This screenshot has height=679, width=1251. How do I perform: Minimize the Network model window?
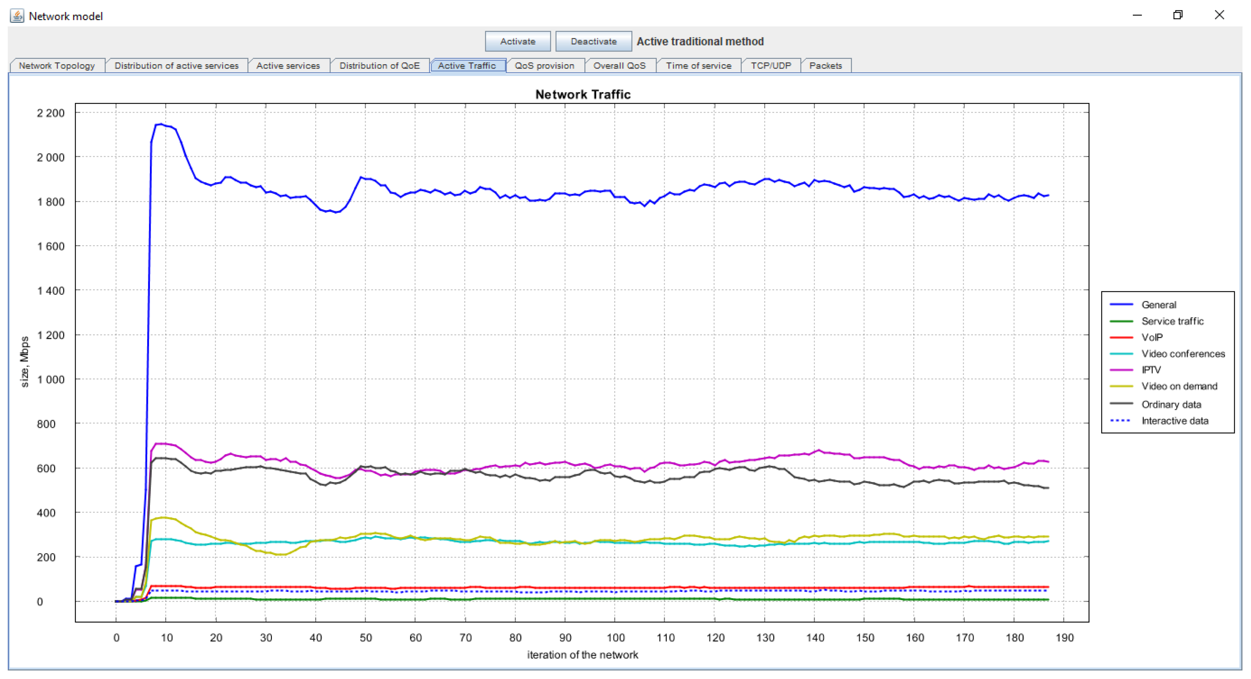[x=1137, y=15]
